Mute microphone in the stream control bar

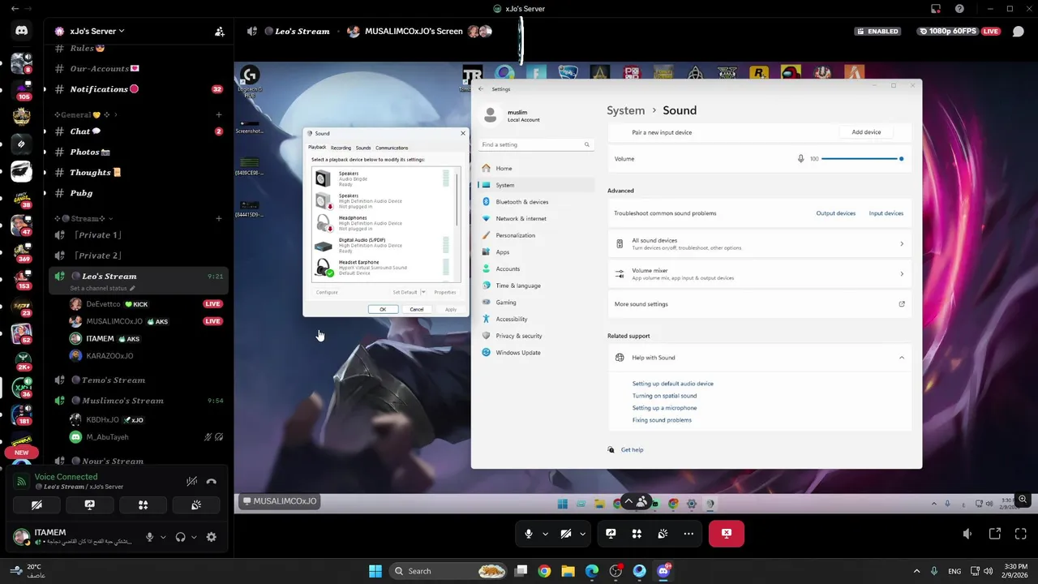point(529,534)
